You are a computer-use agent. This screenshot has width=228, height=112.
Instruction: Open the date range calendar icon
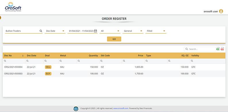(x=95, y=31)
